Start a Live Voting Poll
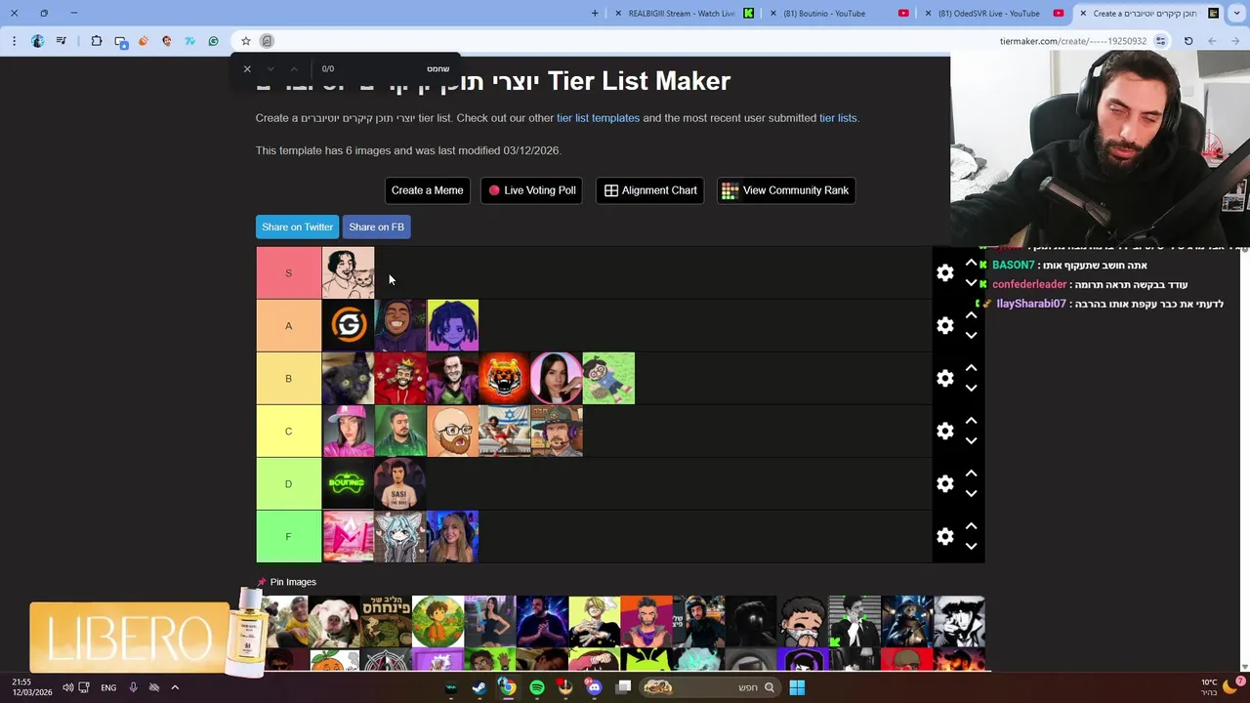 pos(531,190)
